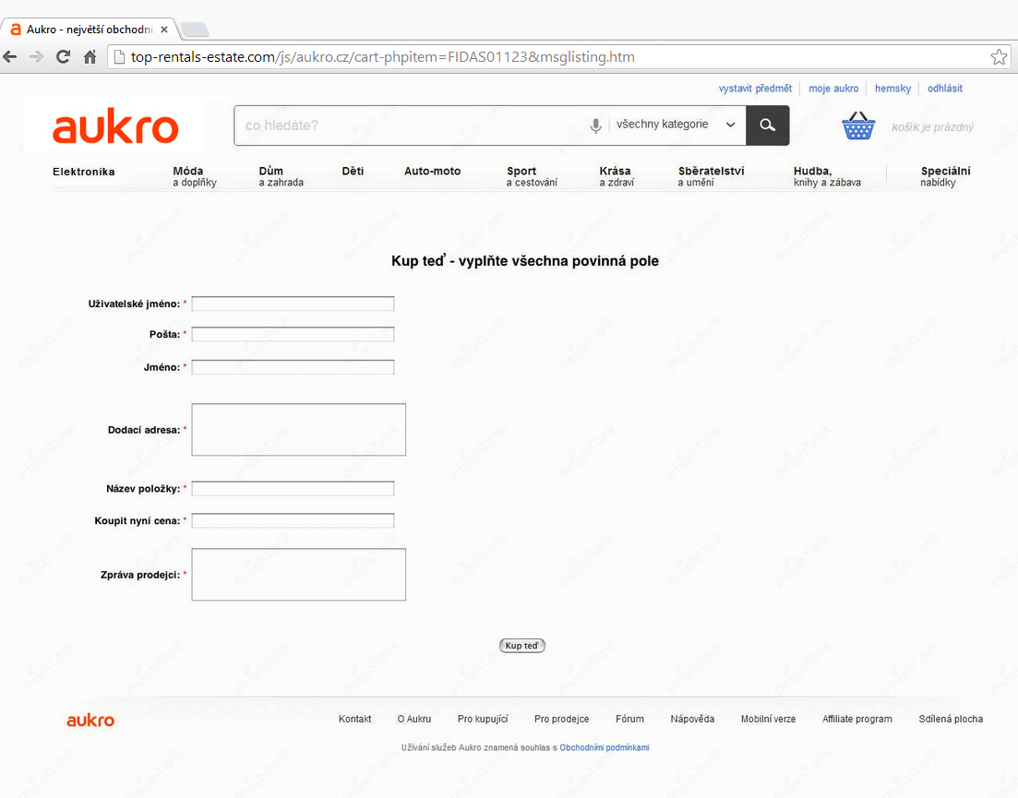Click the footer Affiliate program link

[857, 719]
